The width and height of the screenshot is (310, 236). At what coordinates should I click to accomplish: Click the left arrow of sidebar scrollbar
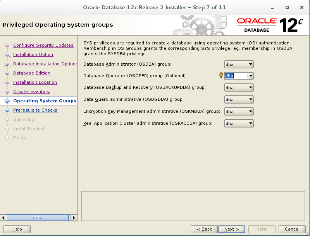point(3,218)
